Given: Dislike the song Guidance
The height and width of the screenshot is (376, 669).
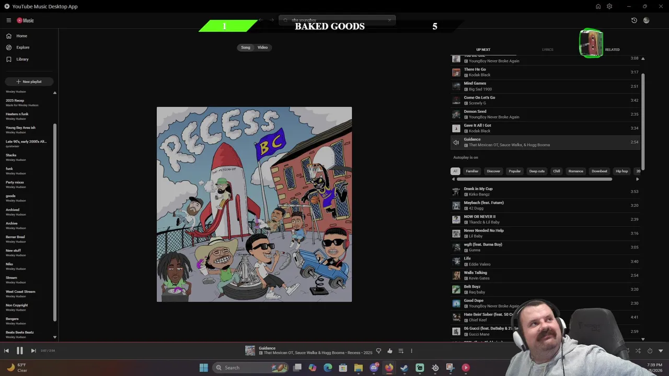Looking at the screenshot, I should click(378, 351).
